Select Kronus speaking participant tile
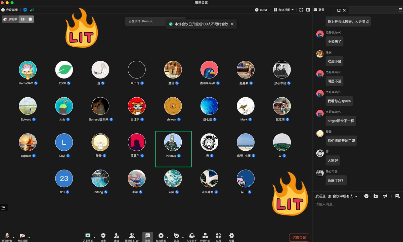 (x=174, y=149)
